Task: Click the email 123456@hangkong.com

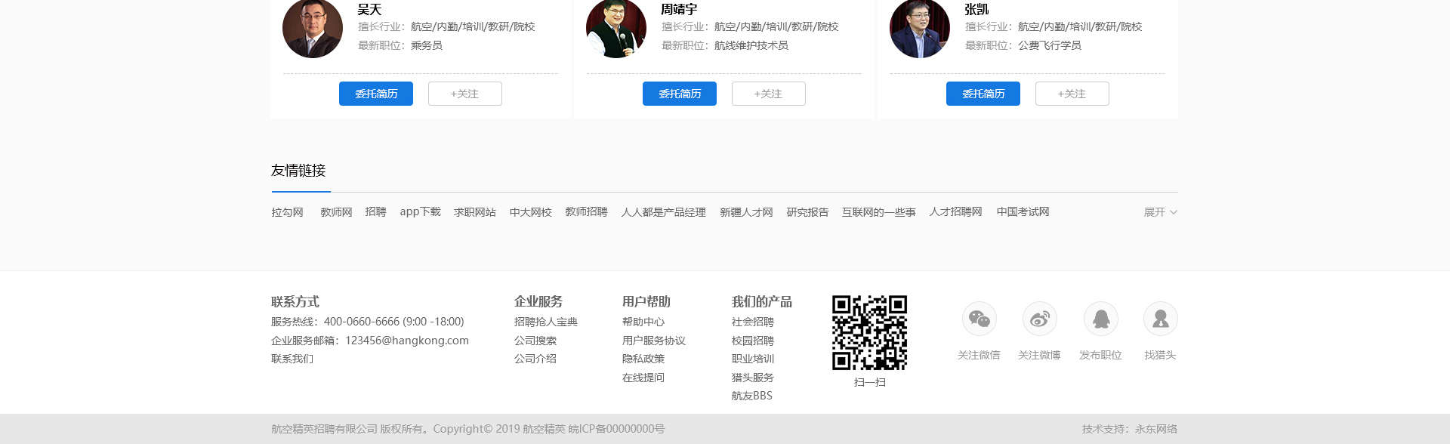Action: [x=407, y=341]
